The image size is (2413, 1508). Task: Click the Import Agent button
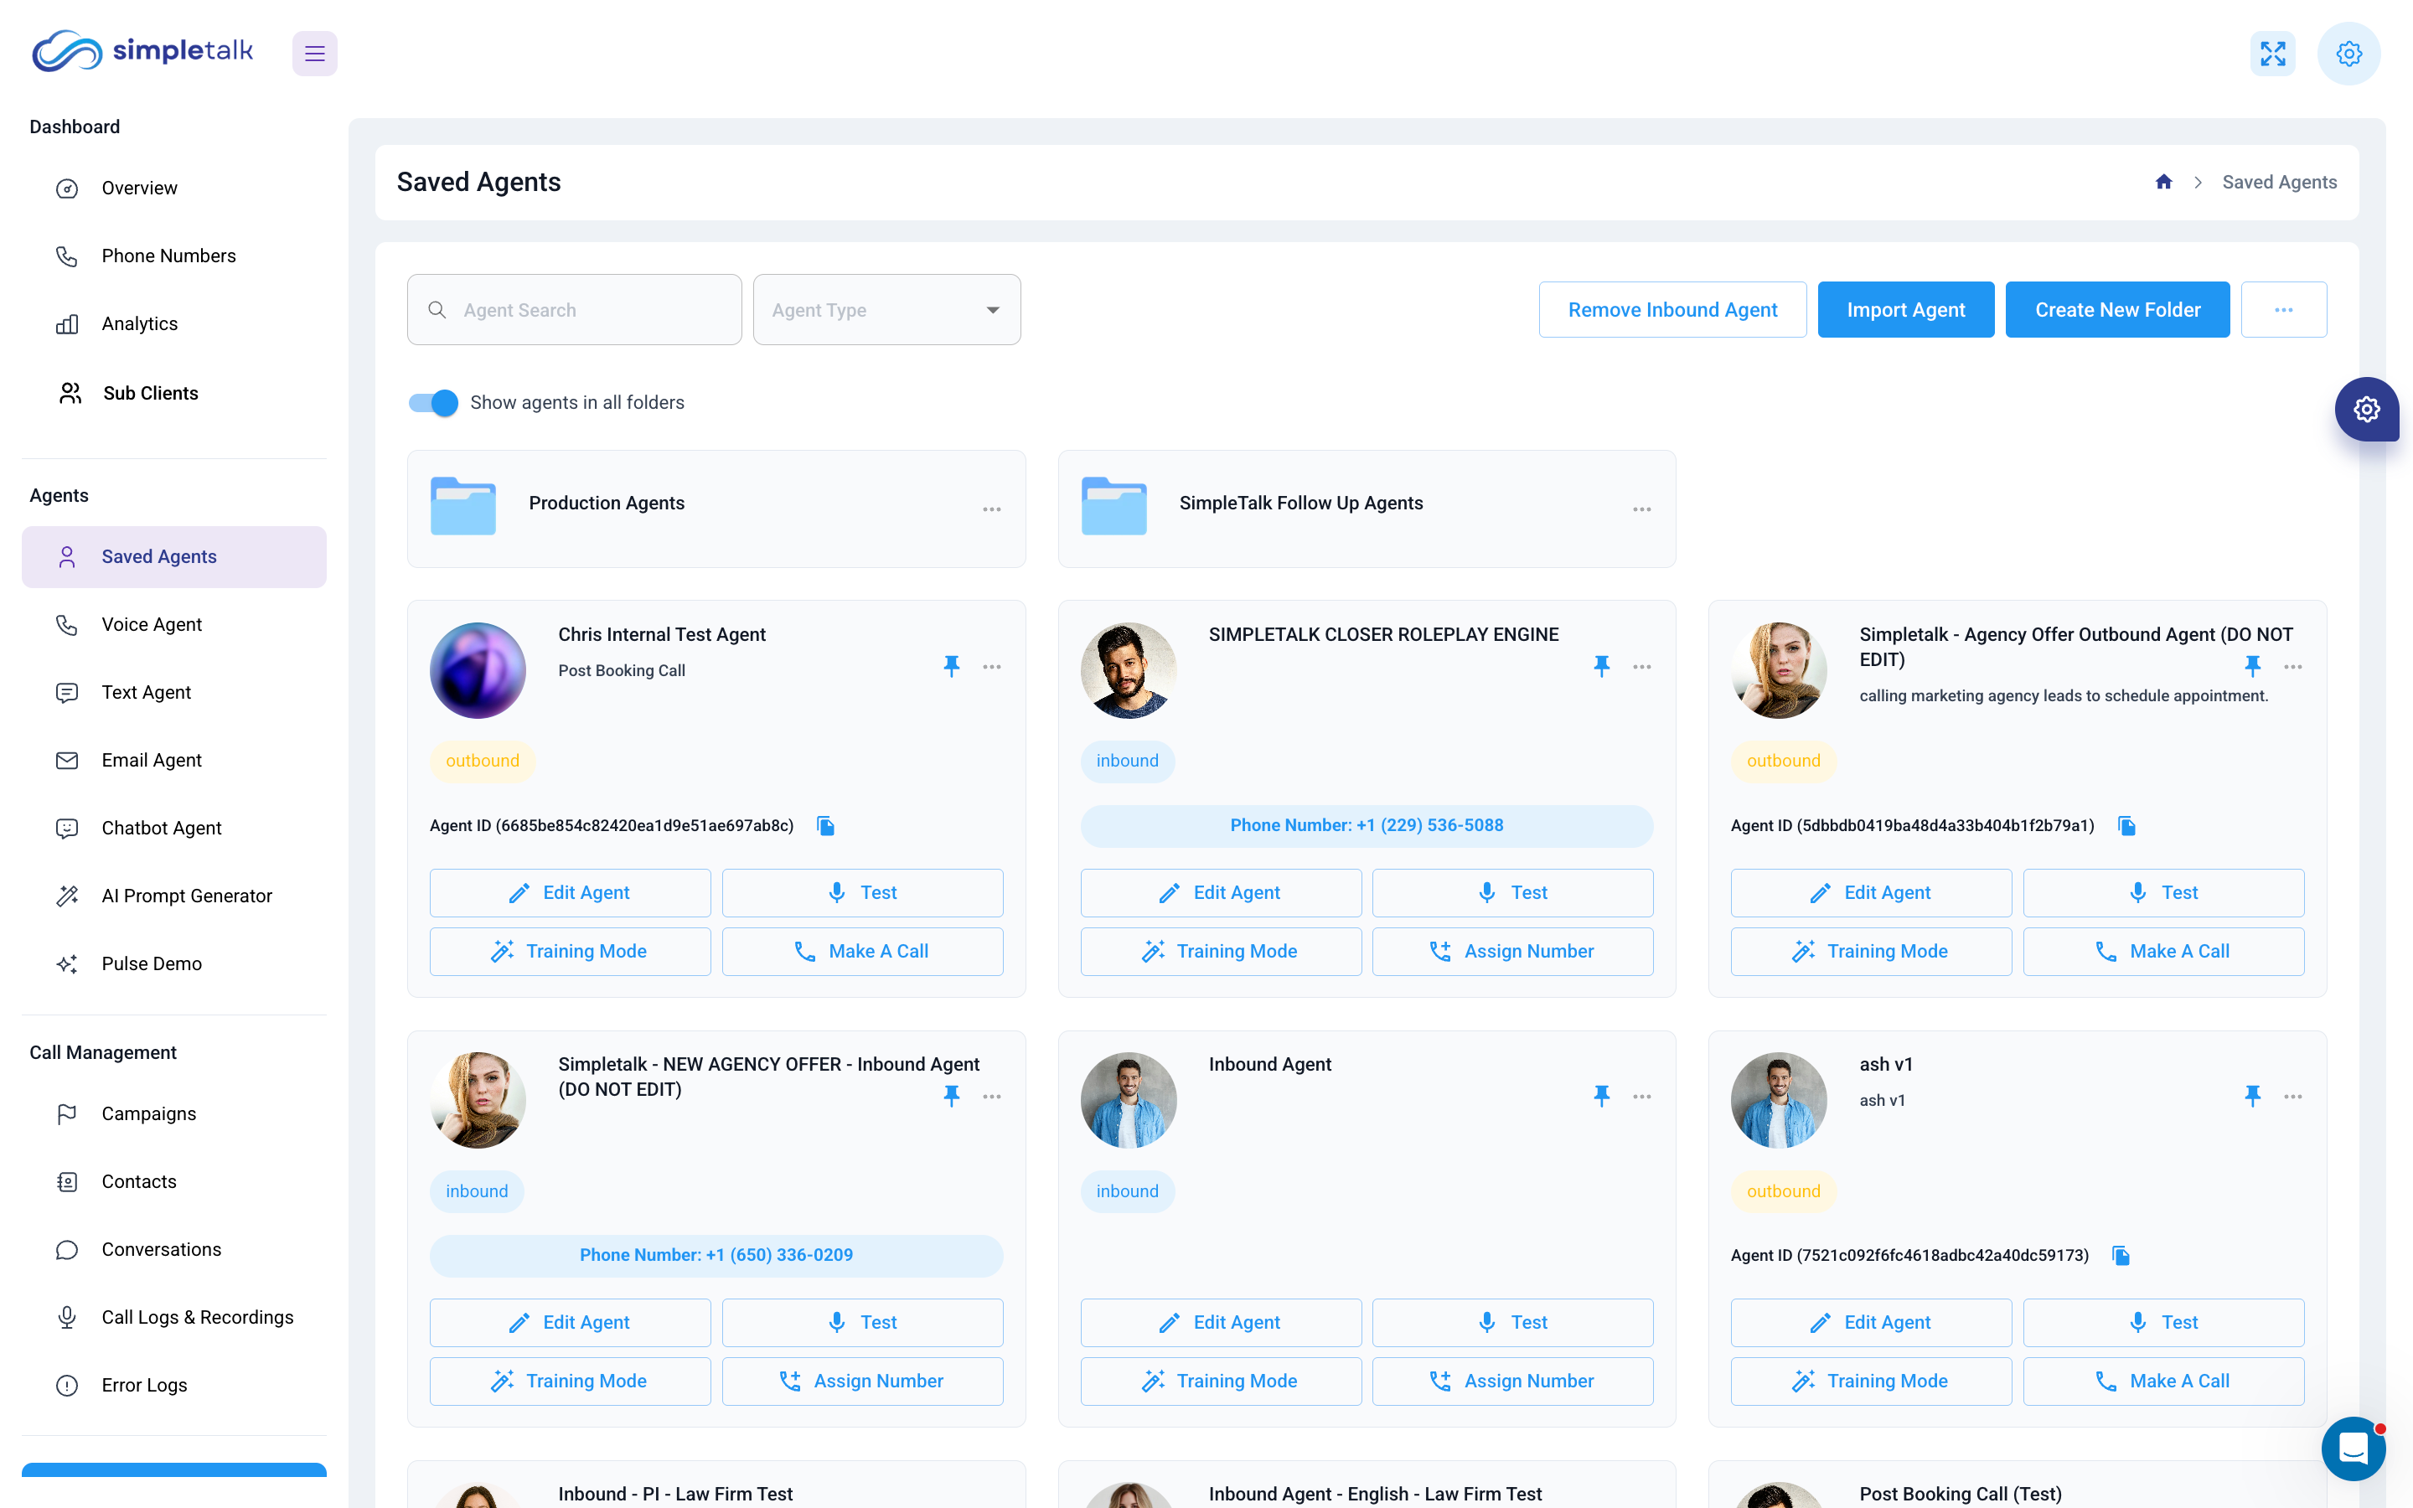coord(1905,309)
